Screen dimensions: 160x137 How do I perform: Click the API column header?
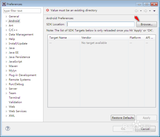150,38
